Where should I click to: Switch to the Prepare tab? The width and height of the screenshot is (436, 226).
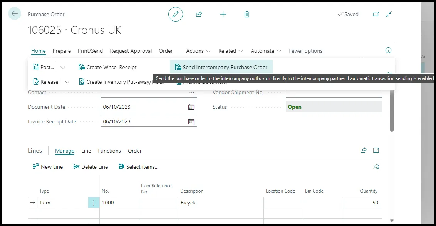(x=62, y=51)
